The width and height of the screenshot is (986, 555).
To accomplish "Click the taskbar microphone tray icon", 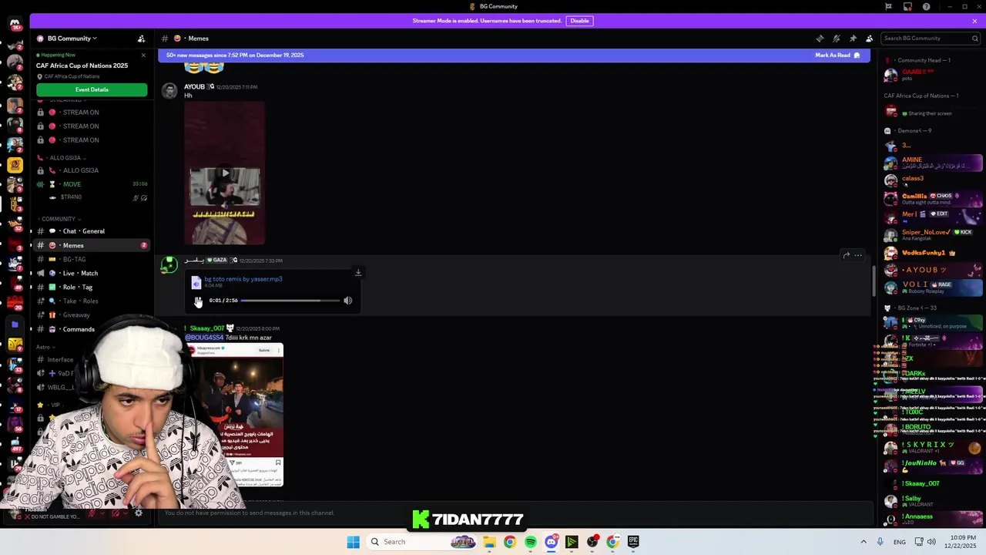I will (x=880, y=542).
